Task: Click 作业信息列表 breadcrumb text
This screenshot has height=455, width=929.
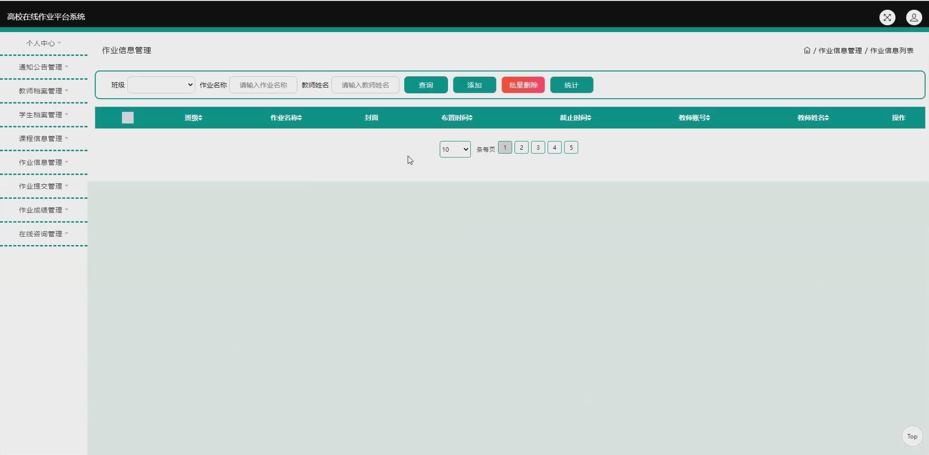Action: 892,51
